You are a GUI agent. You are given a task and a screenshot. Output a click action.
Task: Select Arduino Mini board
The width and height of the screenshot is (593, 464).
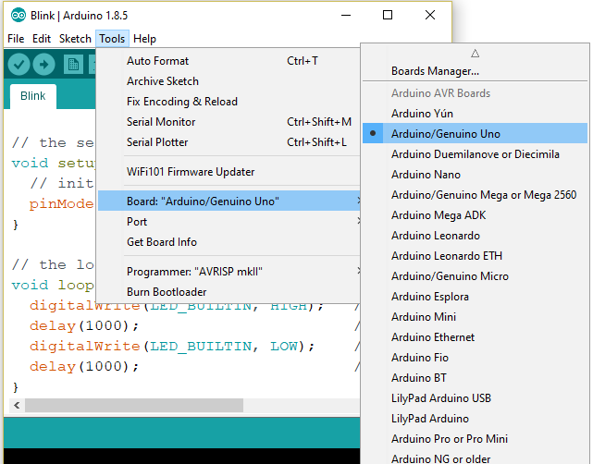[475, 317]
